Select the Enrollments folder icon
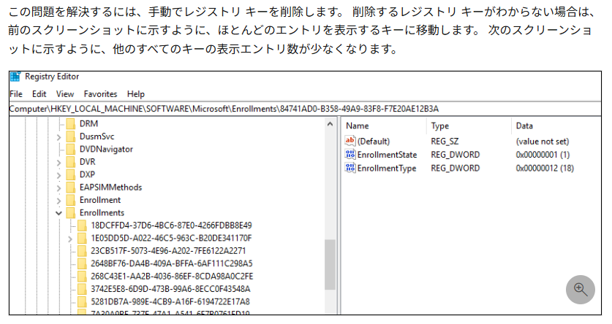This screenshot has width=612, height=324. (x=71, y=212)
